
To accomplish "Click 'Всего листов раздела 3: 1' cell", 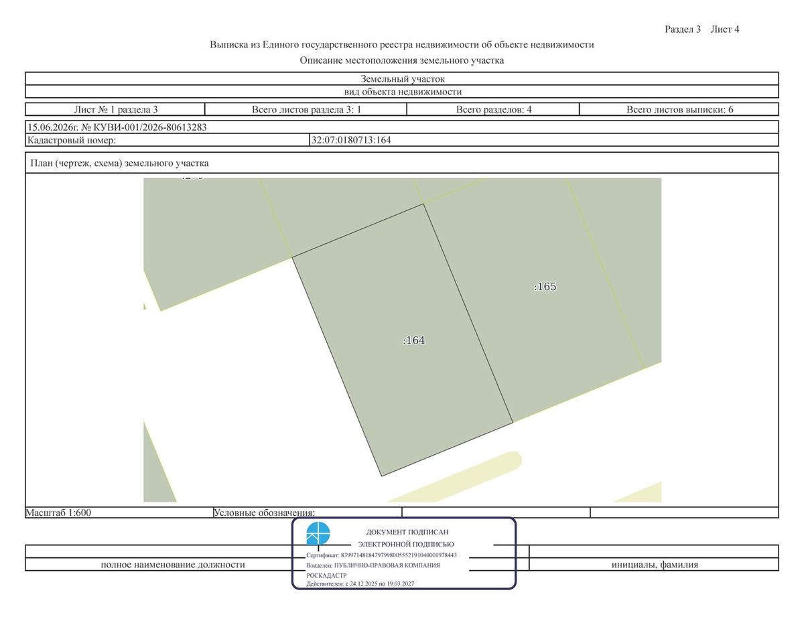I will click(306, 109).
